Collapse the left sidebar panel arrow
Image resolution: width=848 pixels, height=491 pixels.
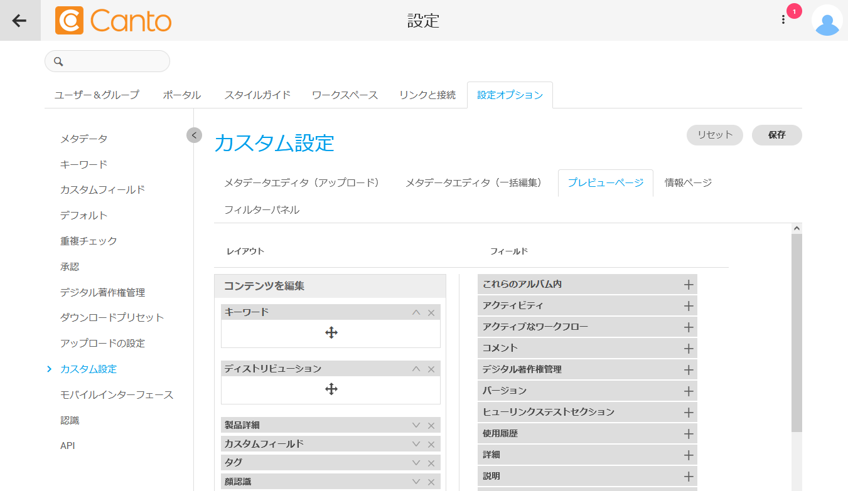pyautogui.click(x=194, y=135)
